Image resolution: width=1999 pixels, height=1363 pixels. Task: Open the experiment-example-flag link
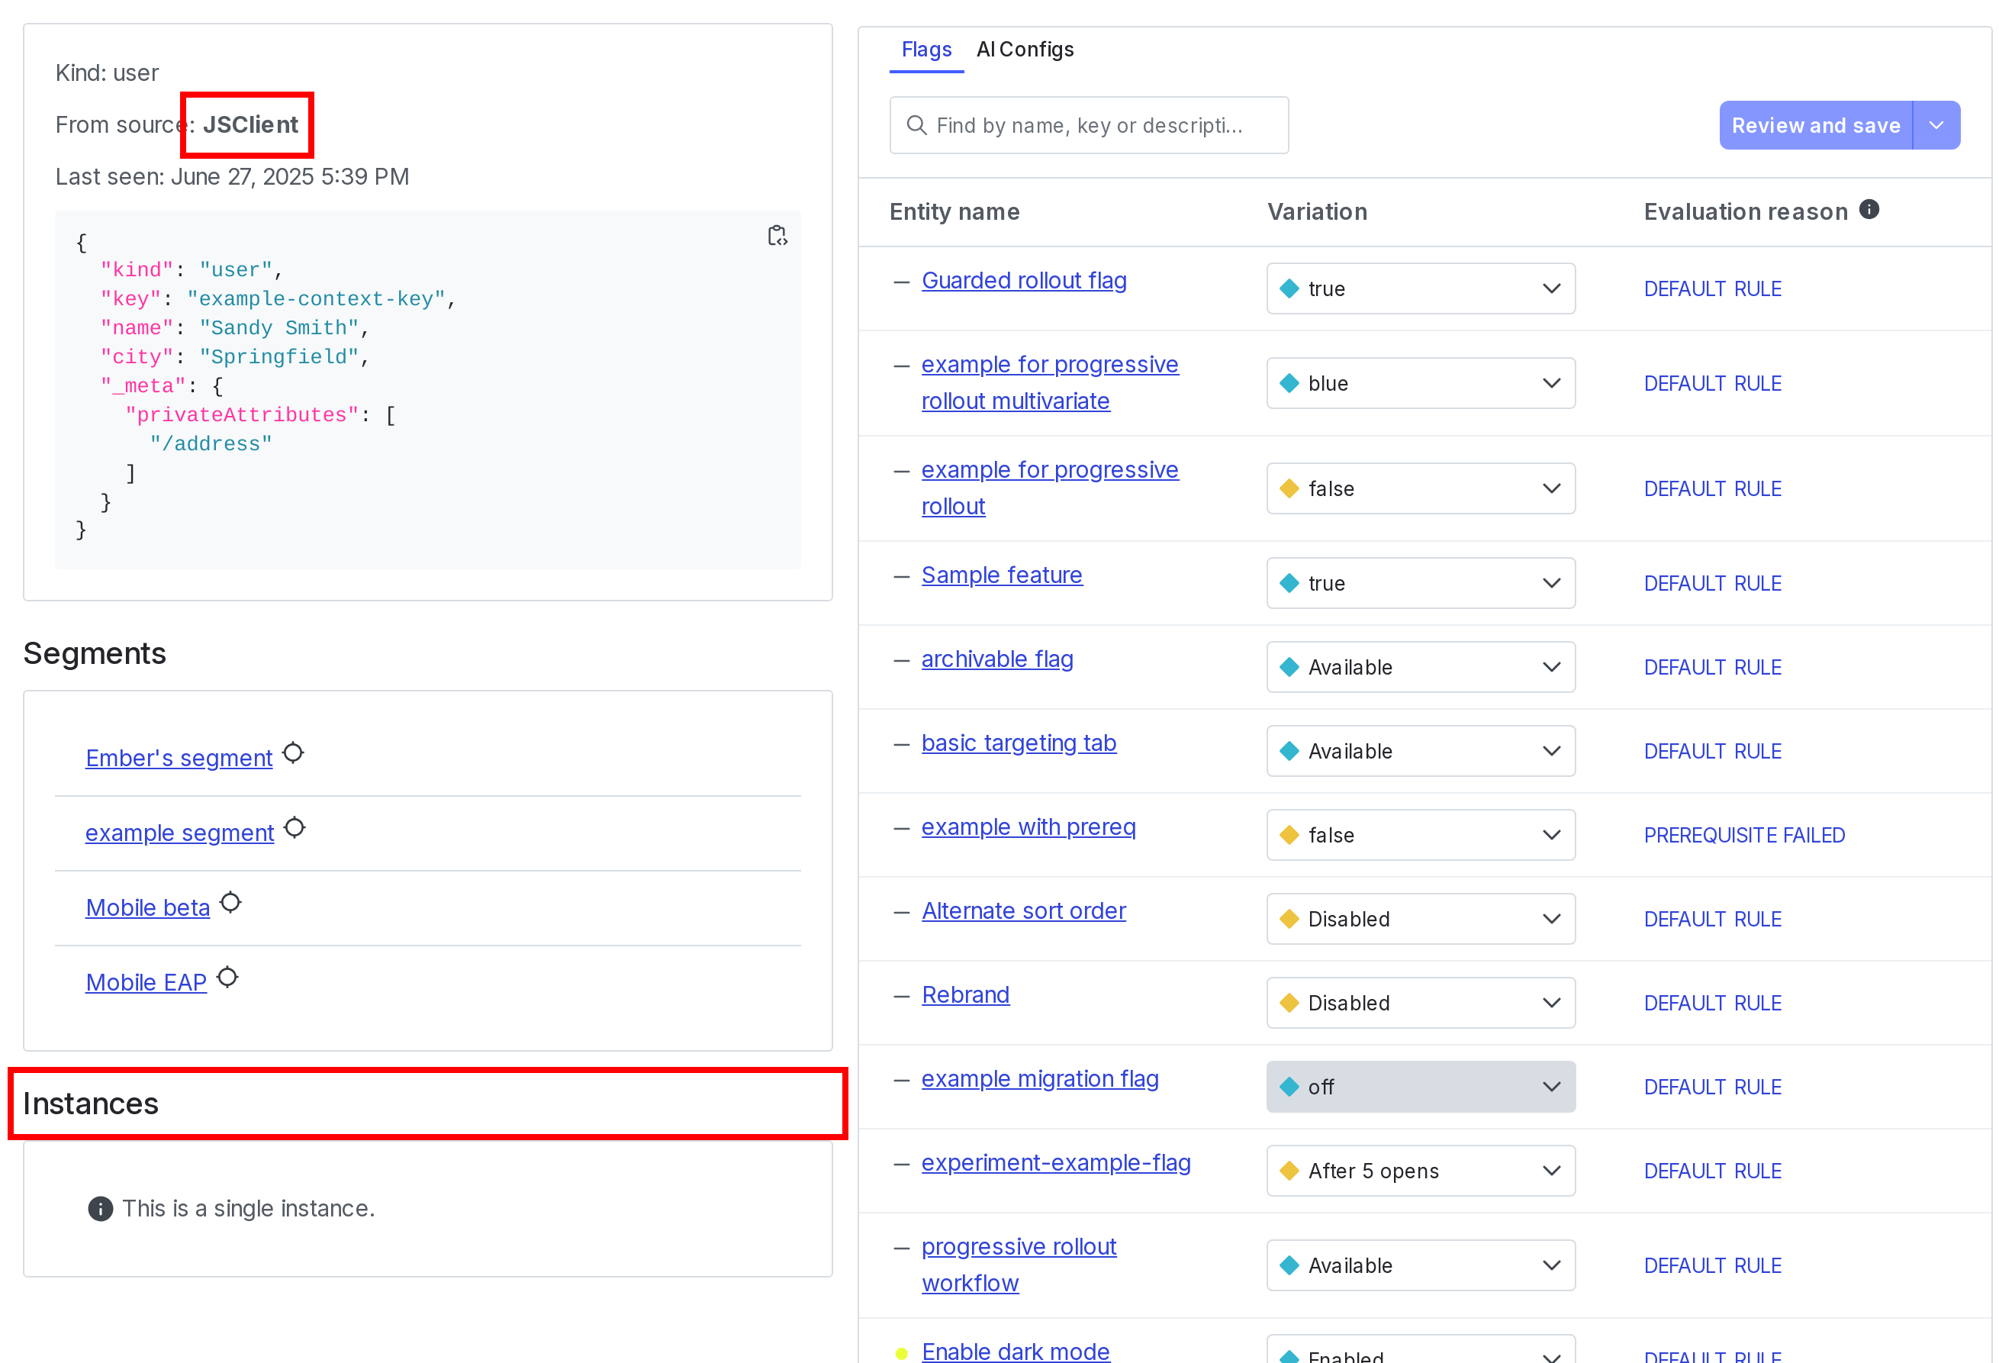point(1056,1162)
